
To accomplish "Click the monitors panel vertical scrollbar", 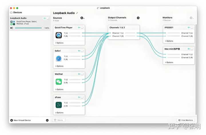I will coord(196,69).
